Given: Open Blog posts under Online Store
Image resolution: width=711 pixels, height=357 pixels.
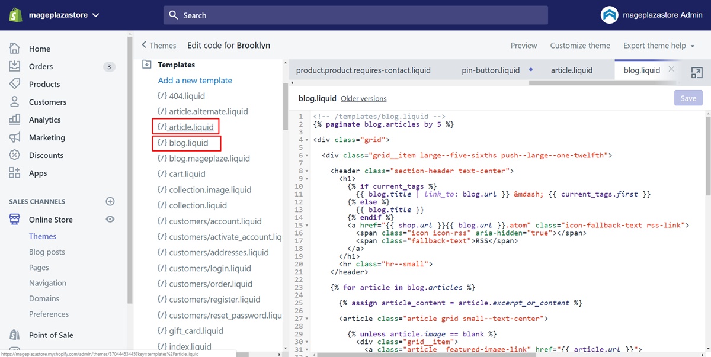Looking at the screenshot, I should coord(47,252).
